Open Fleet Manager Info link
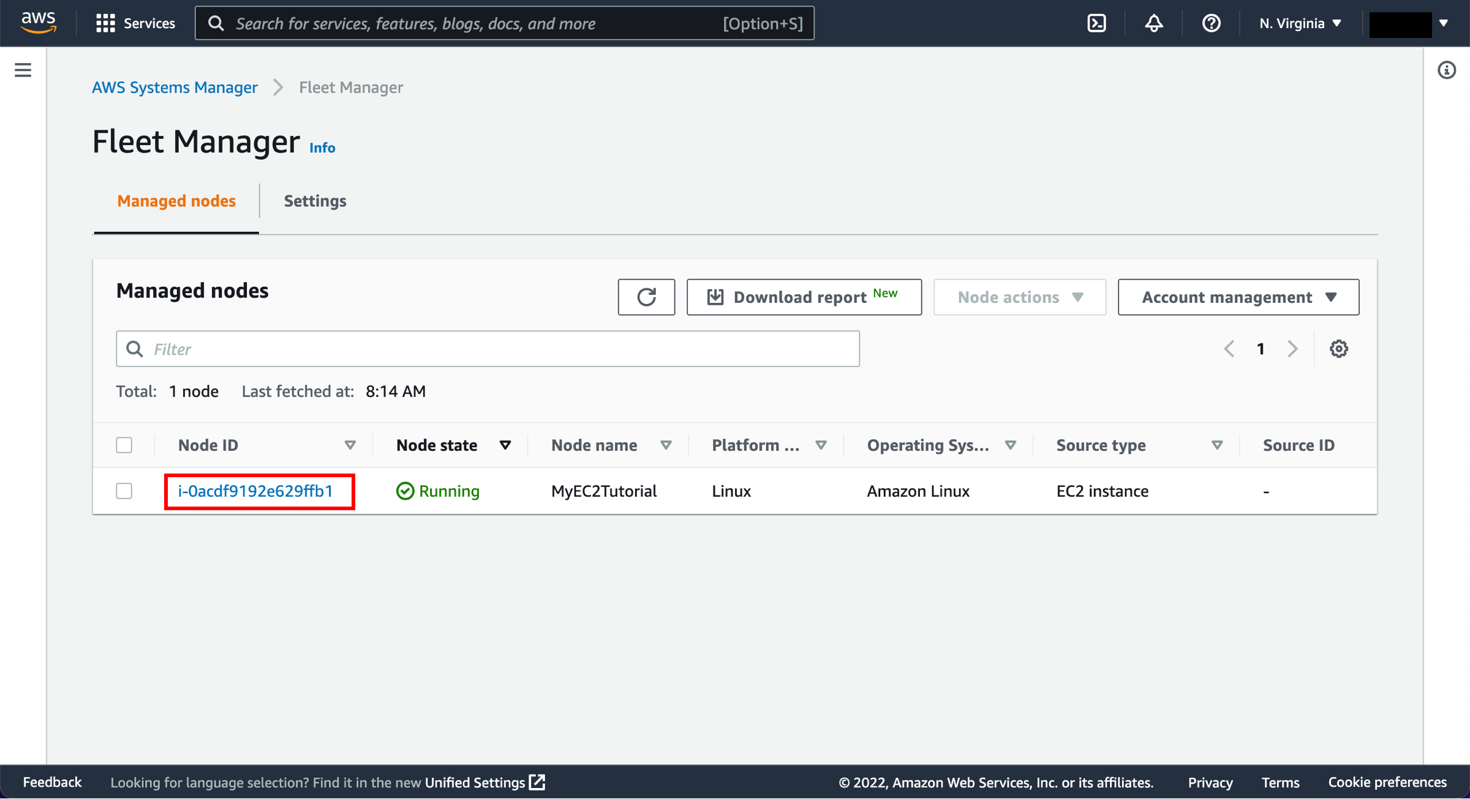Image resolution: width=1470 pixels, height=799 pixels. 322,148
